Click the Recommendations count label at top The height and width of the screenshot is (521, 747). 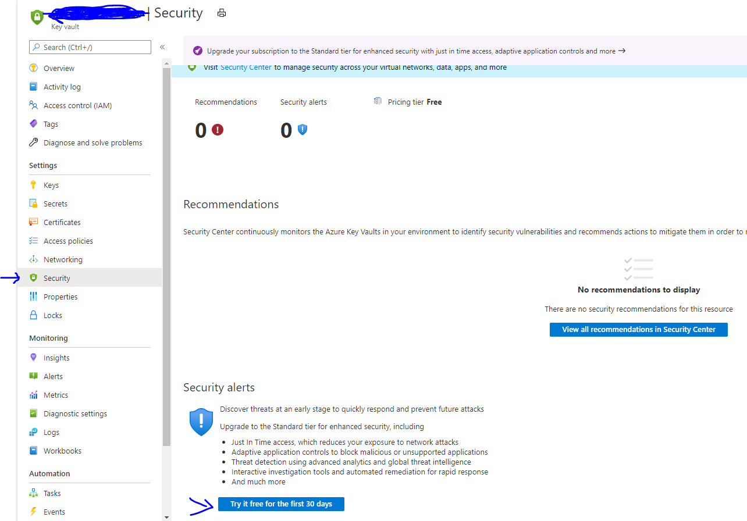(x=226, y=102)
